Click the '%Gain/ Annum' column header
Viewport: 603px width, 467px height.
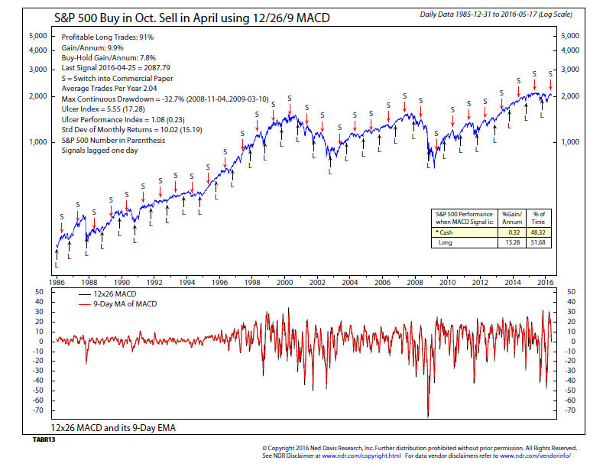tap(512, 218)
